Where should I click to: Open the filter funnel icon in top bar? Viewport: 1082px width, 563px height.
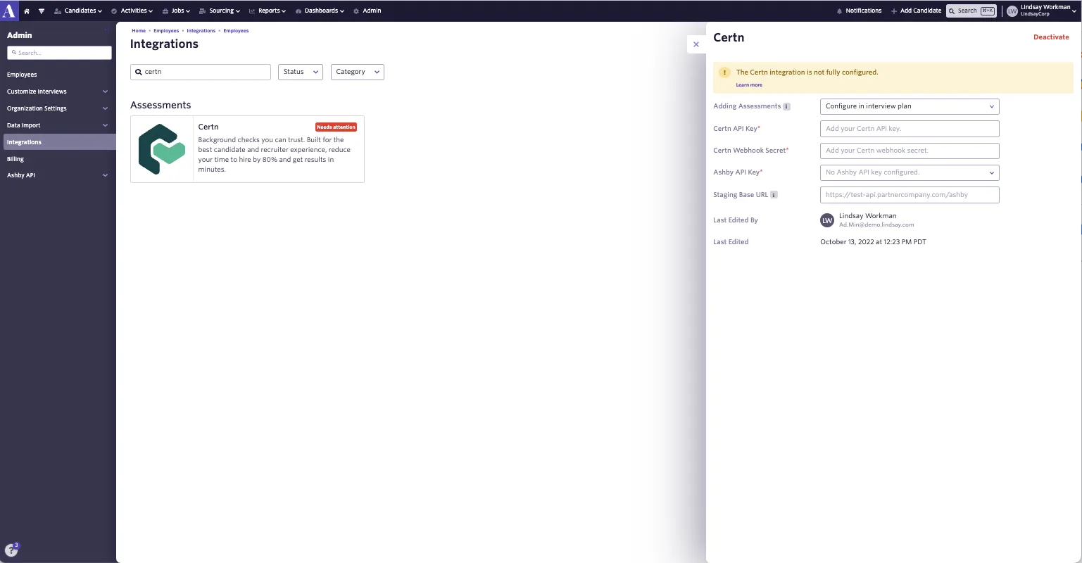[42, 11]
